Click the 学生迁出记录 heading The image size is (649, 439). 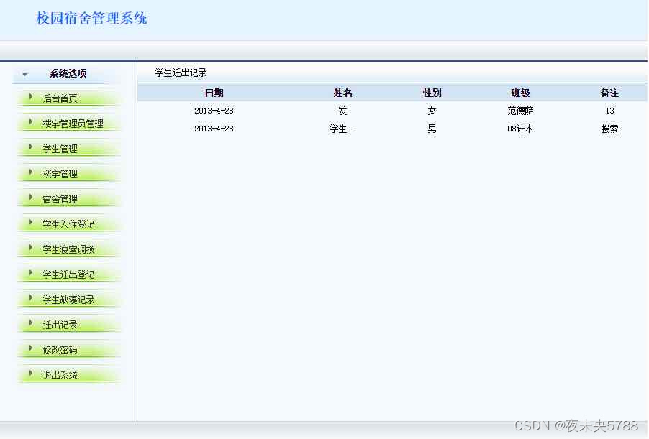[x=181, y=73]
